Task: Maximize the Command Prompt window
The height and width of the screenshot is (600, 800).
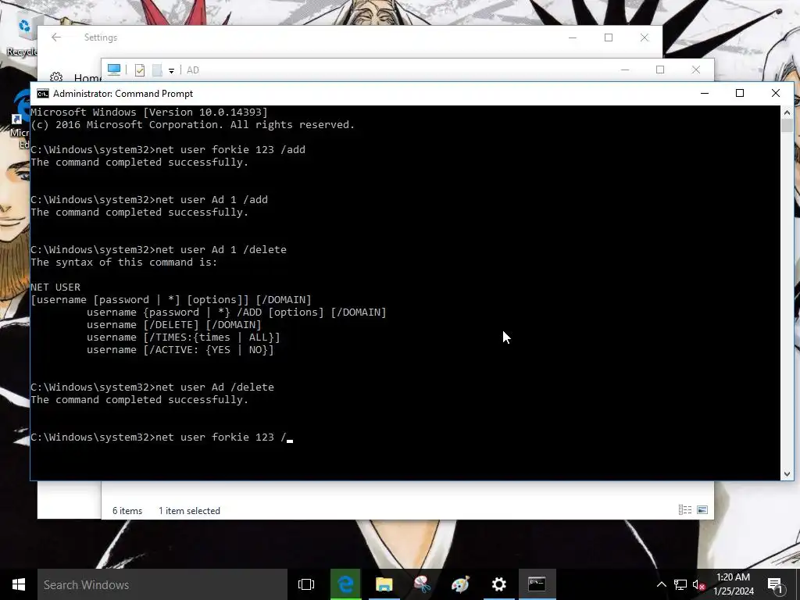Action: pos(740,93)
